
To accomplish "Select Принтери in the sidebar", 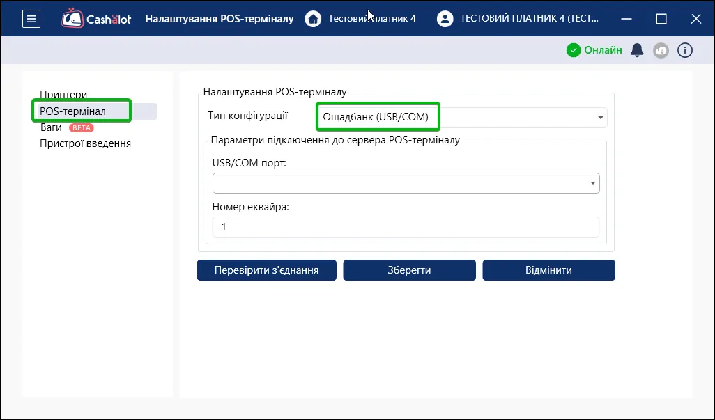I will (x=63, y=95).
